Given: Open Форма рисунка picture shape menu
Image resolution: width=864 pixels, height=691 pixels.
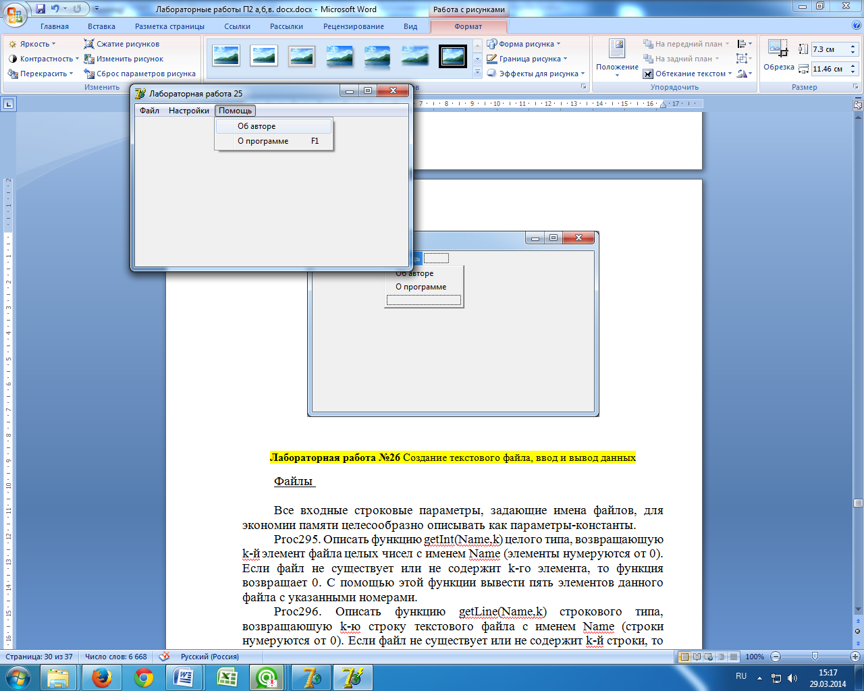Looking at the screenshot, I should 524,44.
